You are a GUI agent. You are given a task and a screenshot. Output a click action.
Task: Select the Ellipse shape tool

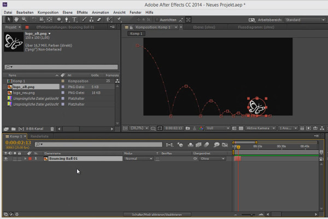click(59, 20)
